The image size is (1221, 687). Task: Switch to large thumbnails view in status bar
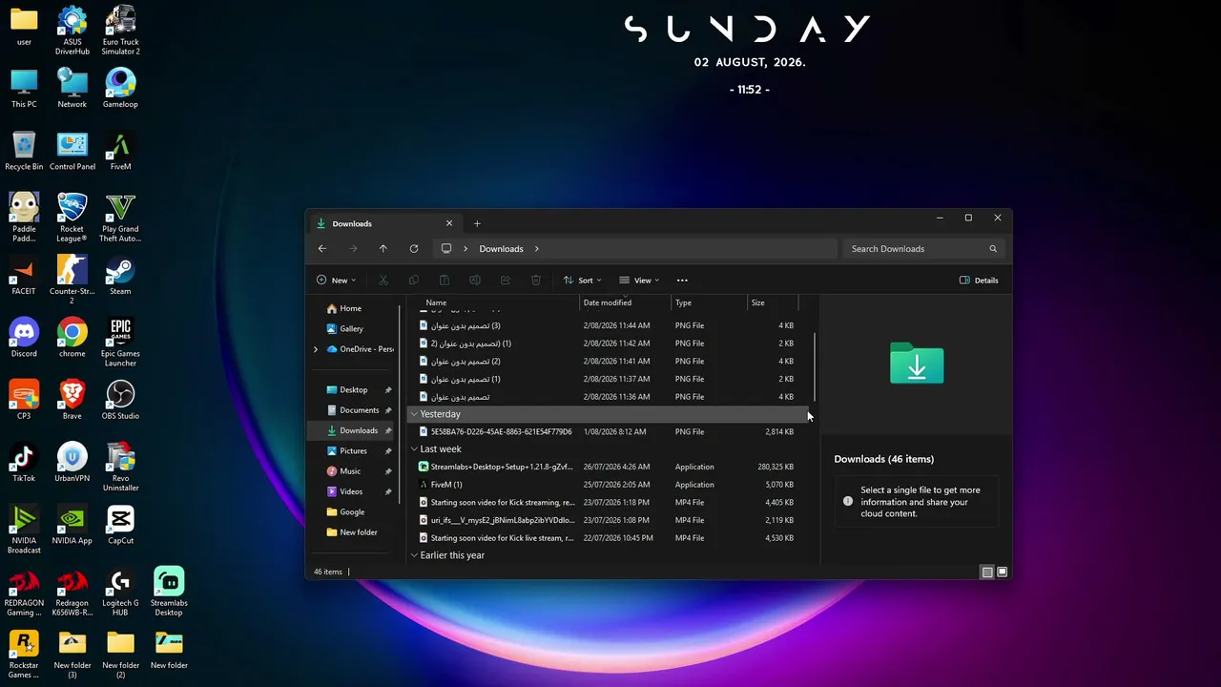tap(1002, 572)
